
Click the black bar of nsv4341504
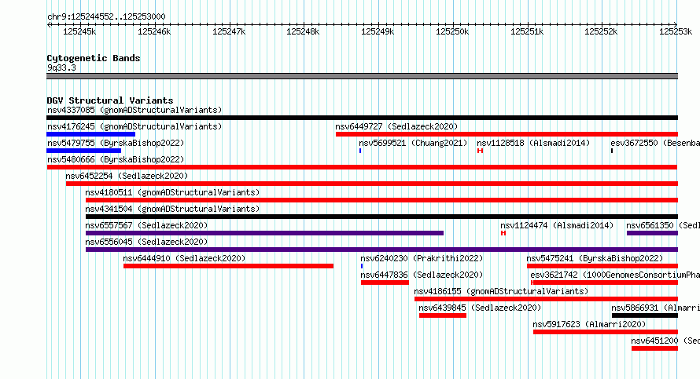click(381, 217)
